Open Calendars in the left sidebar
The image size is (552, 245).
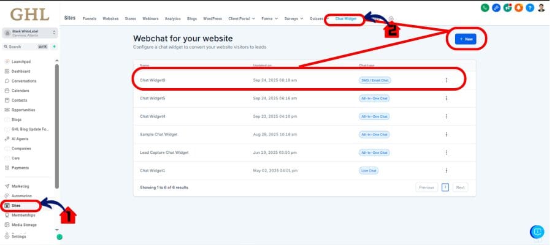click(20, 91)
